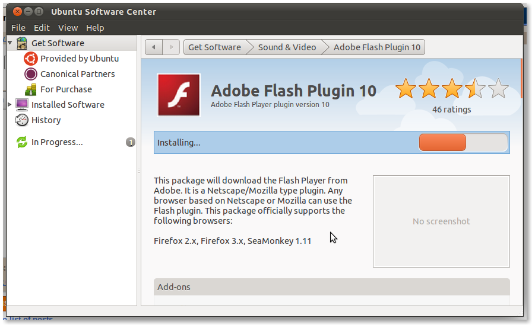
Task: Open the For Purchase shopping icon
Action: (x=30, y=89)
